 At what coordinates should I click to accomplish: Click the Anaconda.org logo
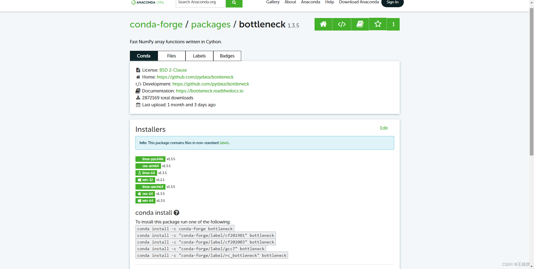148,2
